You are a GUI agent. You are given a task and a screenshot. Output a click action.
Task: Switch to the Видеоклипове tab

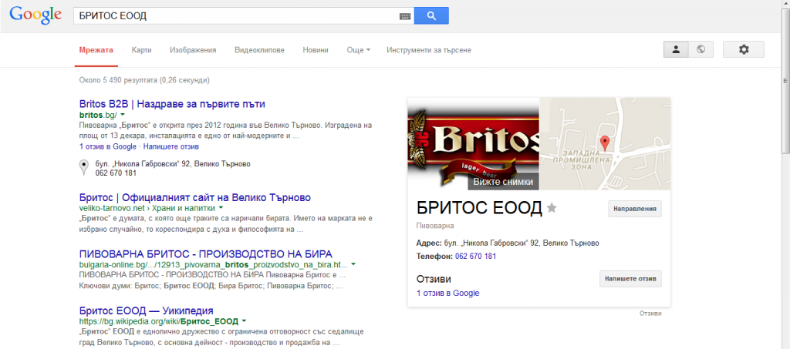(x=259, y=50)
